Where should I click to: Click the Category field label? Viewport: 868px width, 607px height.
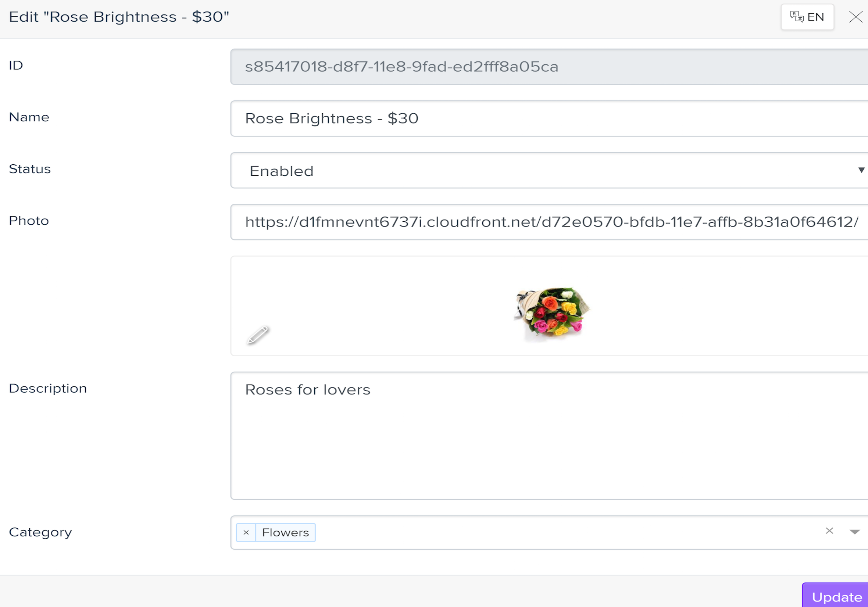[x=40, y=532]
